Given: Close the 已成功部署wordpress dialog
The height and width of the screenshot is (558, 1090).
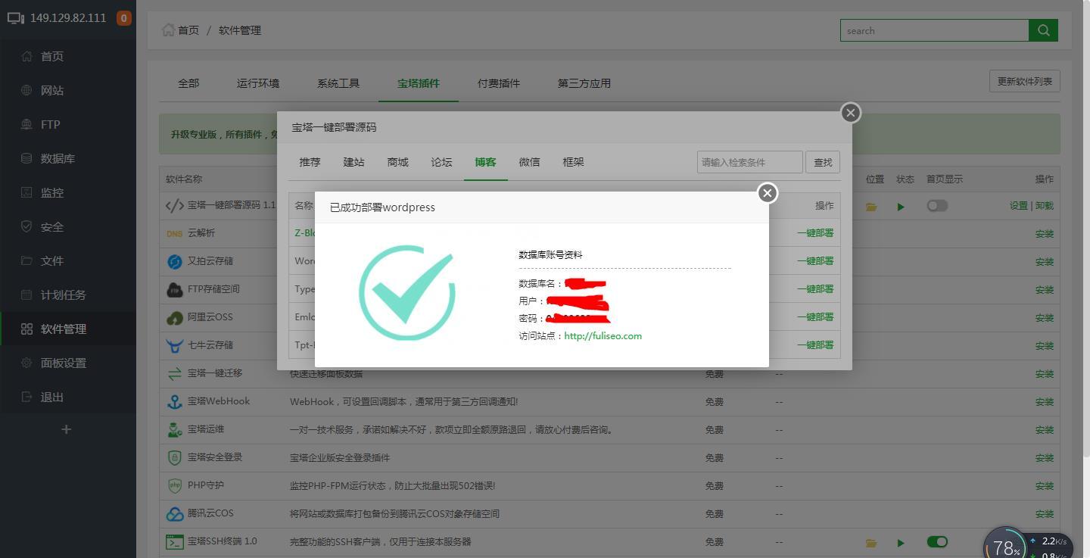Looking at the screenshot, I should pos(767,193).
